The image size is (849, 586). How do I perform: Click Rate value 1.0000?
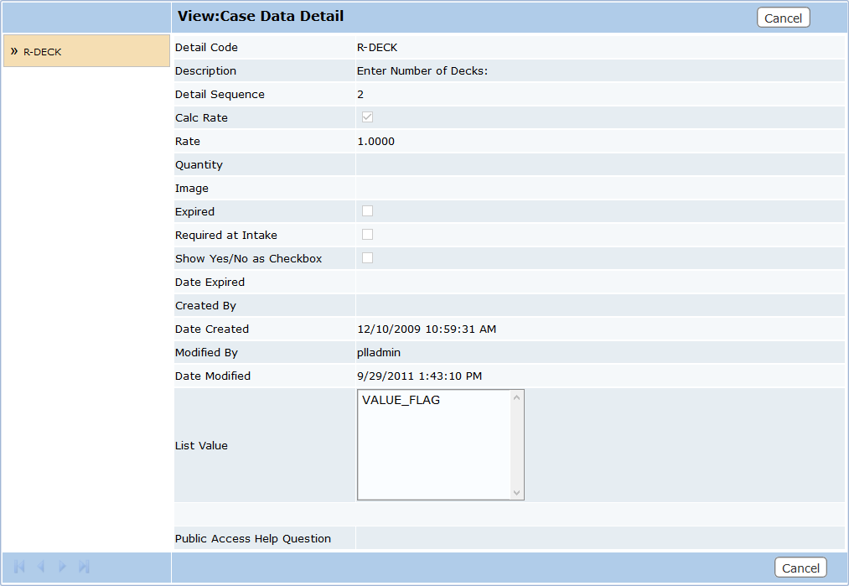375,142
